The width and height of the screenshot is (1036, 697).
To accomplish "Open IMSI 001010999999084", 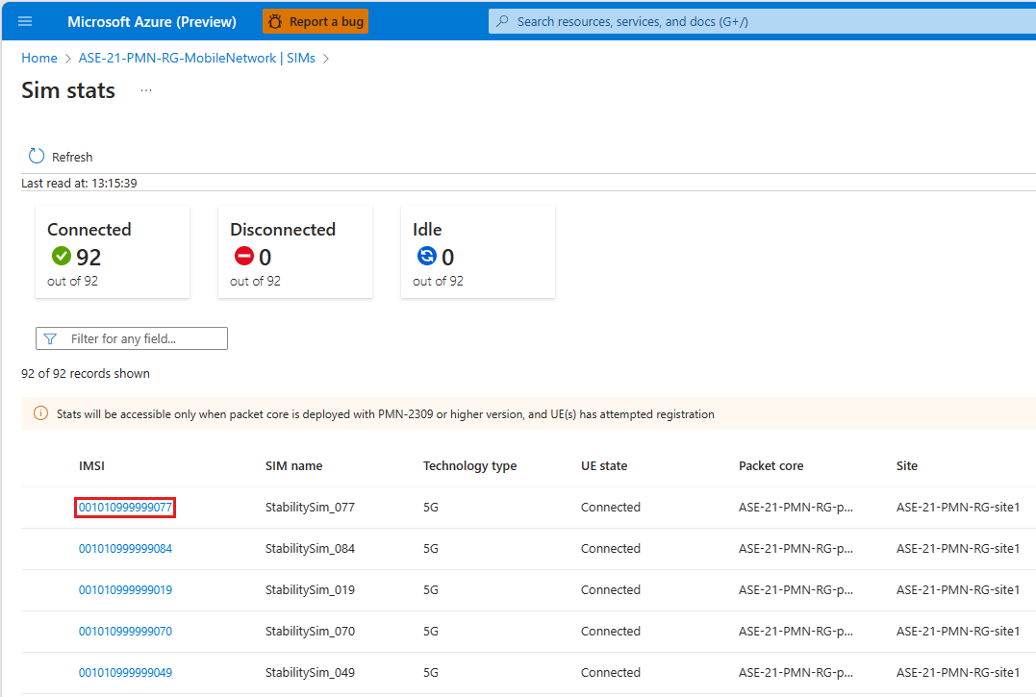I will (125, 549).
